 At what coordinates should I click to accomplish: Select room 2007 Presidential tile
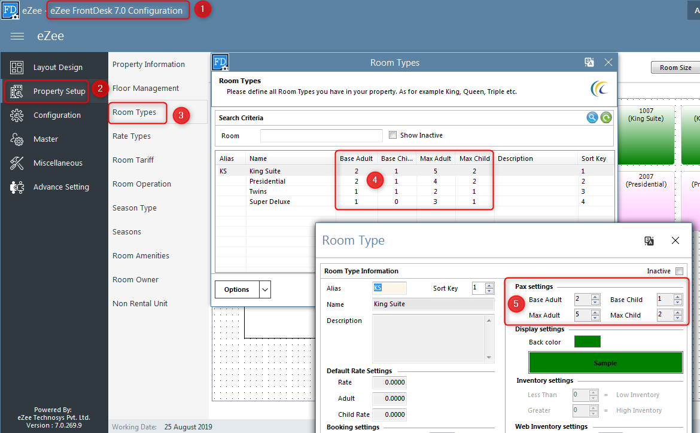pos(646,196)
